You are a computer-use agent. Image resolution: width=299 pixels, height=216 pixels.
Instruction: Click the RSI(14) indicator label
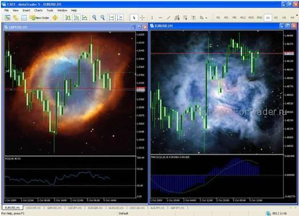coord(13,158)
